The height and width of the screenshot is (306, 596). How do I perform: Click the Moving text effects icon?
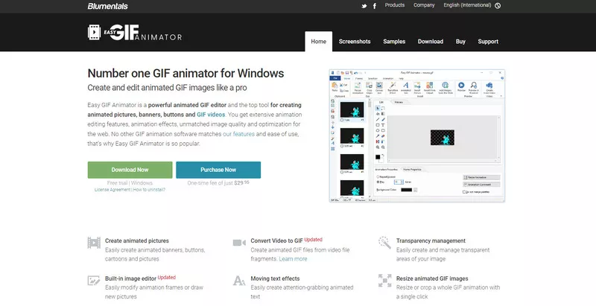pyautogui.click(x=238, y=281)
